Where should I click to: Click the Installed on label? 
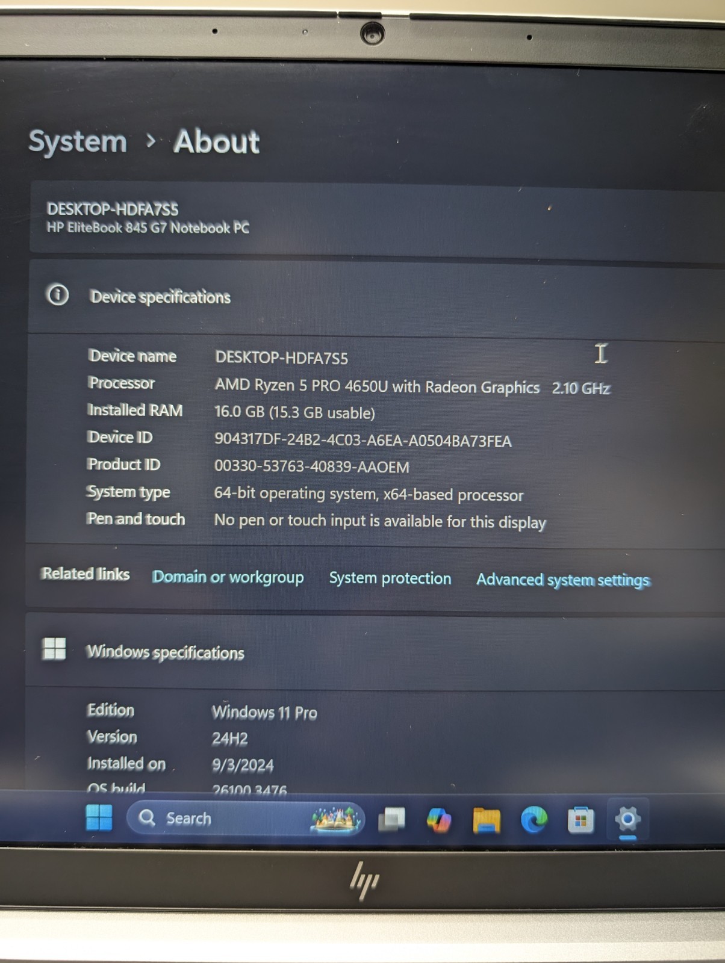(x=126, y=763)
